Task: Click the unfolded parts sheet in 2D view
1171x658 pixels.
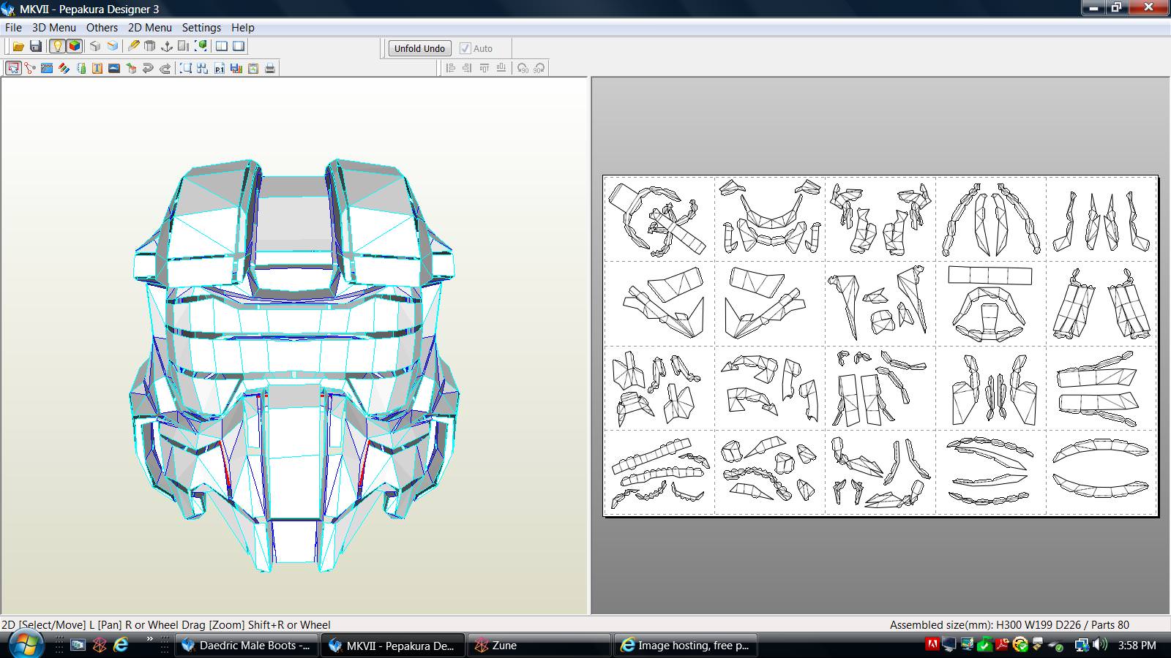Action: pyautogui.click(x=880, y=346)
